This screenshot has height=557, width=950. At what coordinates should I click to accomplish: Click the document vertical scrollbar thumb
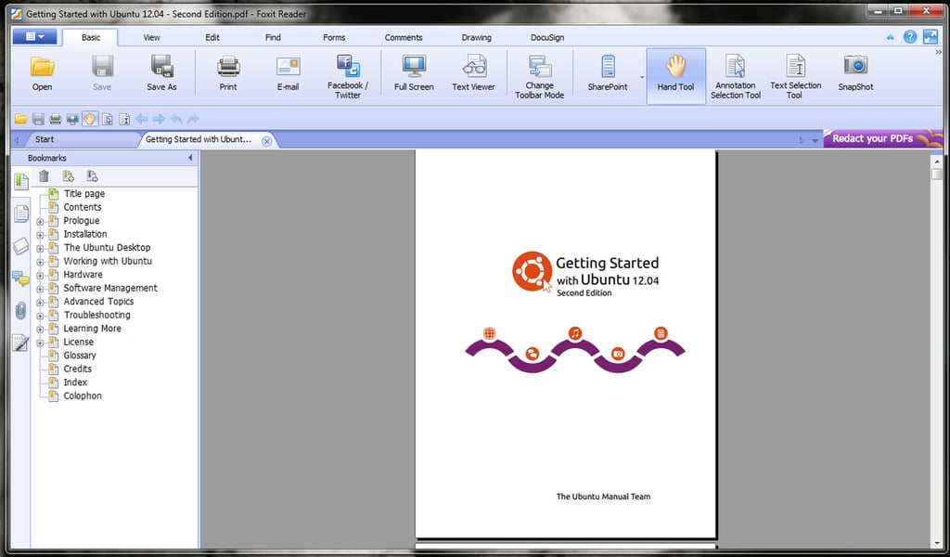click(936, 174)
